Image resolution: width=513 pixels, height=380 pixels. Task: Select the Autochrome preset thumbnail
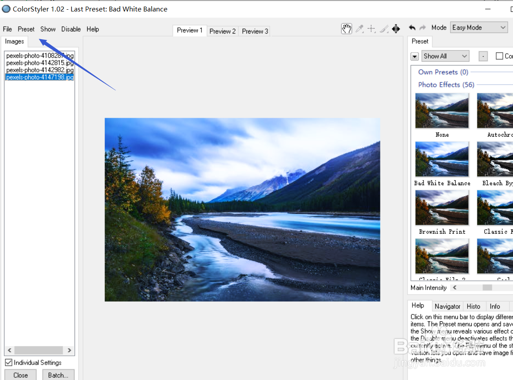495,111
